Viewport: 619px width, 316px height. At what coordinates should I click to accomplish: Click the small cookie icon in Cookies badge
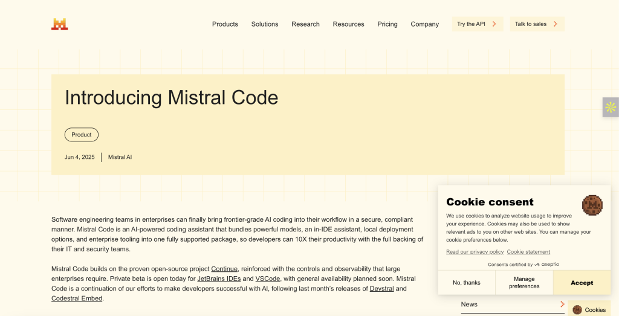click(577, 310)
